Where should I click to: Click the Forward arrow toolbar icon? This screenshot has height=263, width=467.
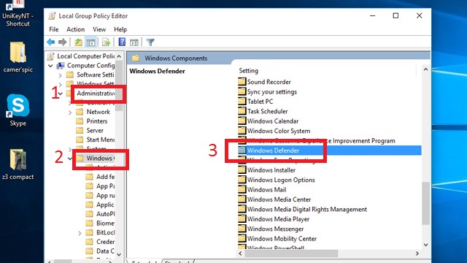(x=62, y=42)
